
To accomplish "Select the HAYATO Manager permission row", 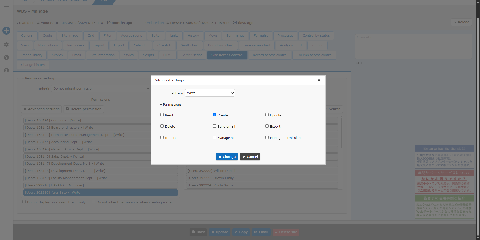I will pos(101,185).
